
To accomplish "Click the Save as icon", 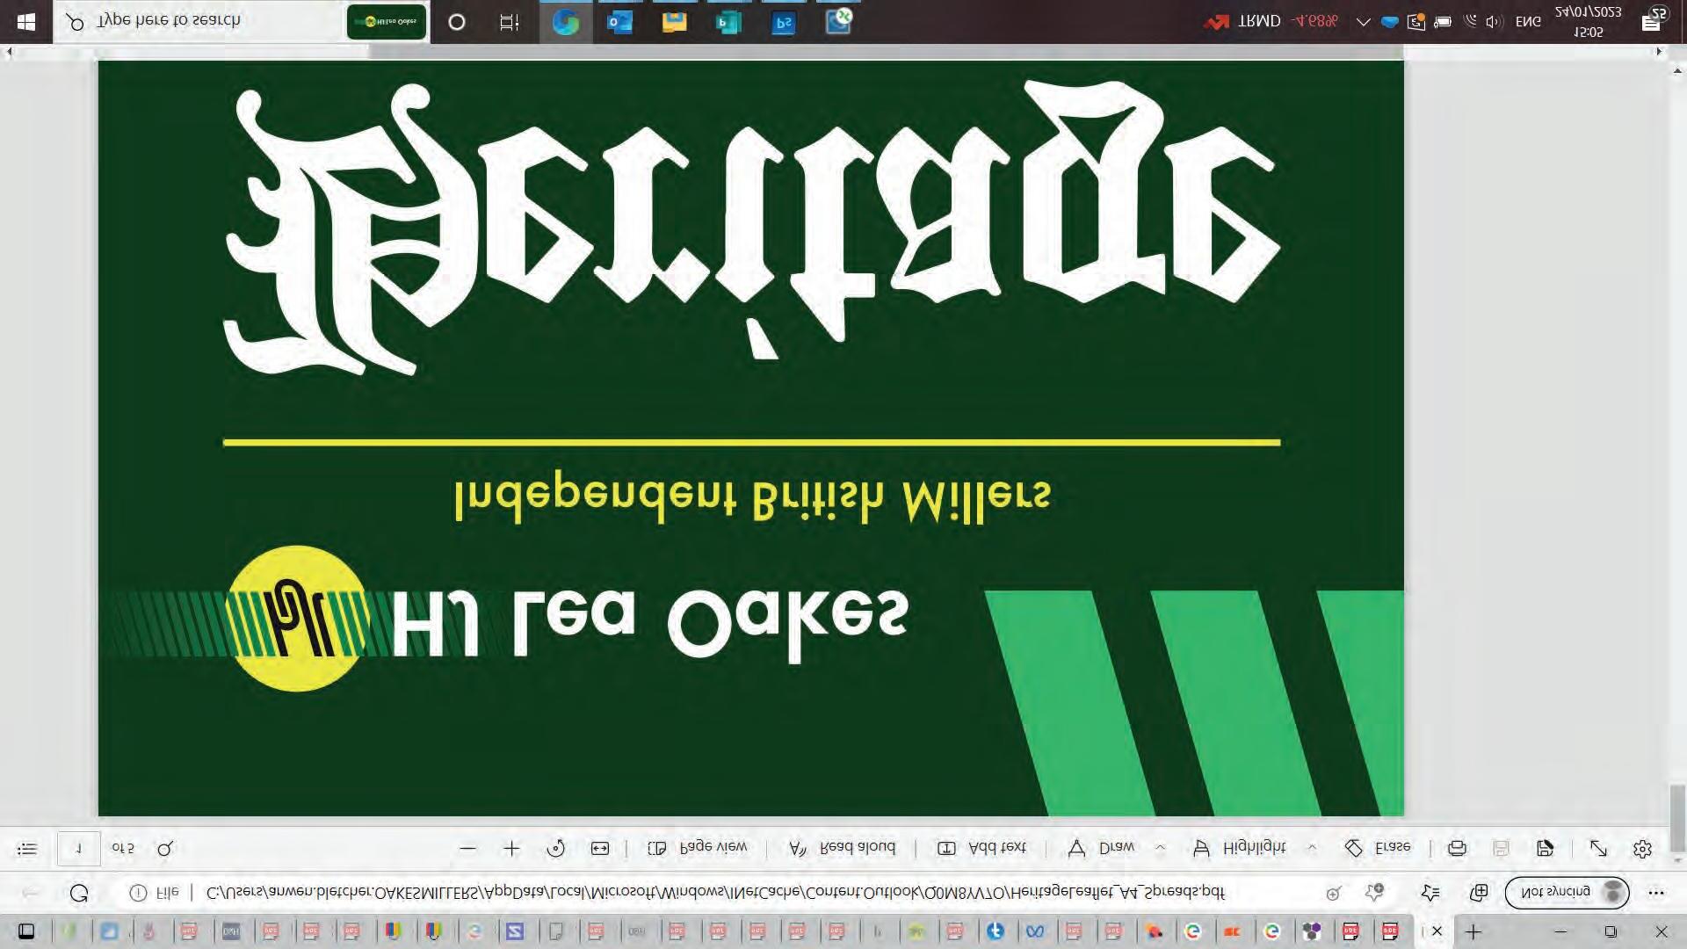I will [x=1546, y=849].
